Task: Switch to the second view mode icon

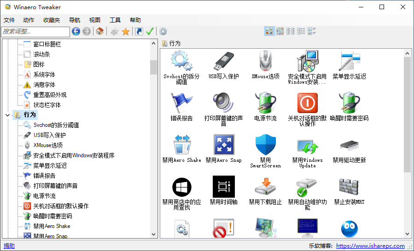Action: coord(280,31)
